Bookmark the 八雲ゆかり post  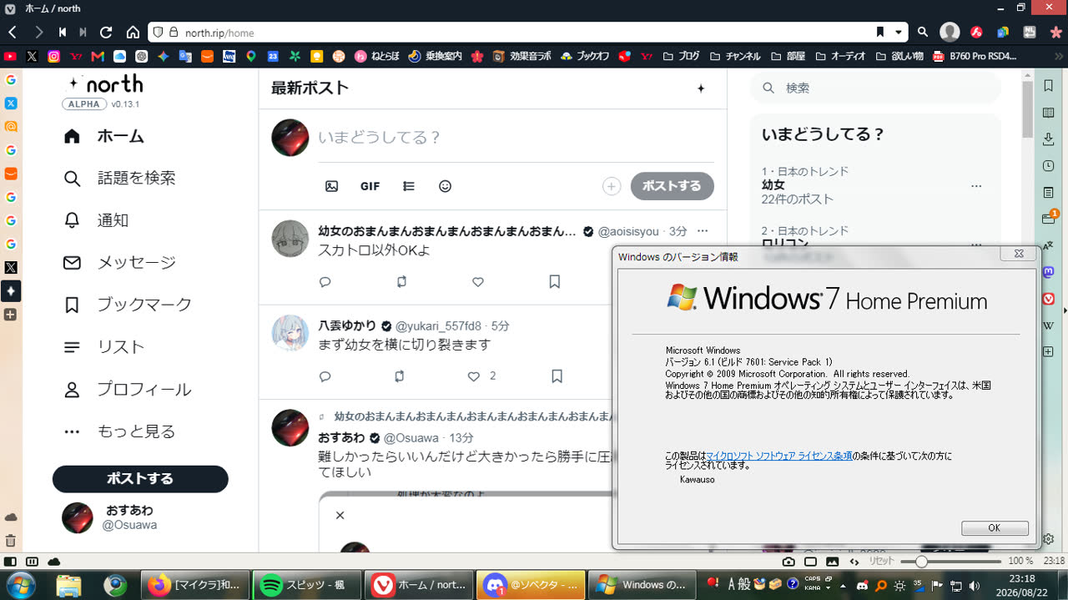click(557, 376)
